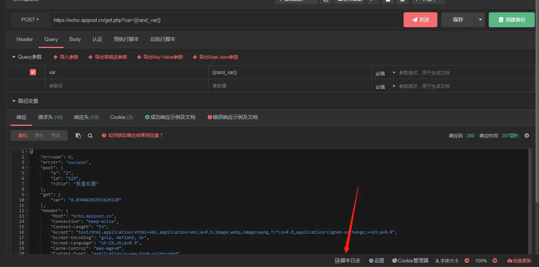Open 错误响应示例及文档 tab
Image resolution: width=539 pixels, height=267 pixels.
pos(232,117)
